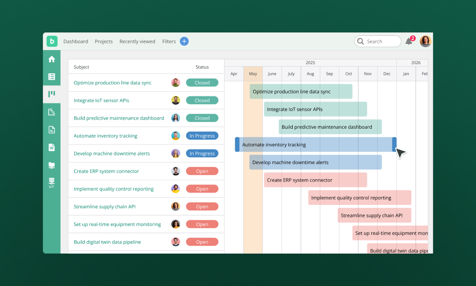Select the Kanban board sidebar icon
The image size is (476, 286).
51,94
